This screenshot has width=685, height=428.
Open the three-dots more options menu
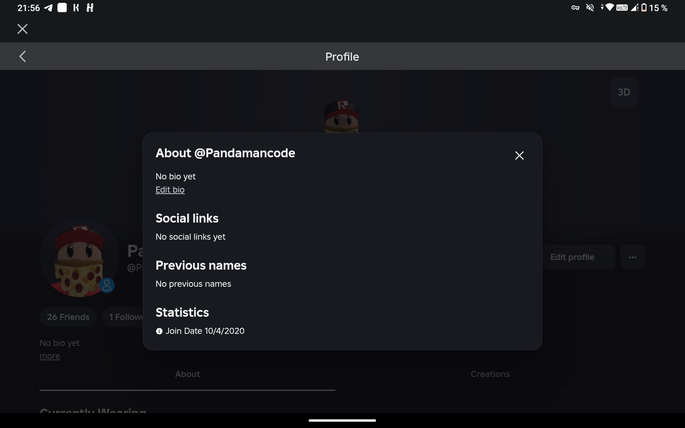pos(633,257)
